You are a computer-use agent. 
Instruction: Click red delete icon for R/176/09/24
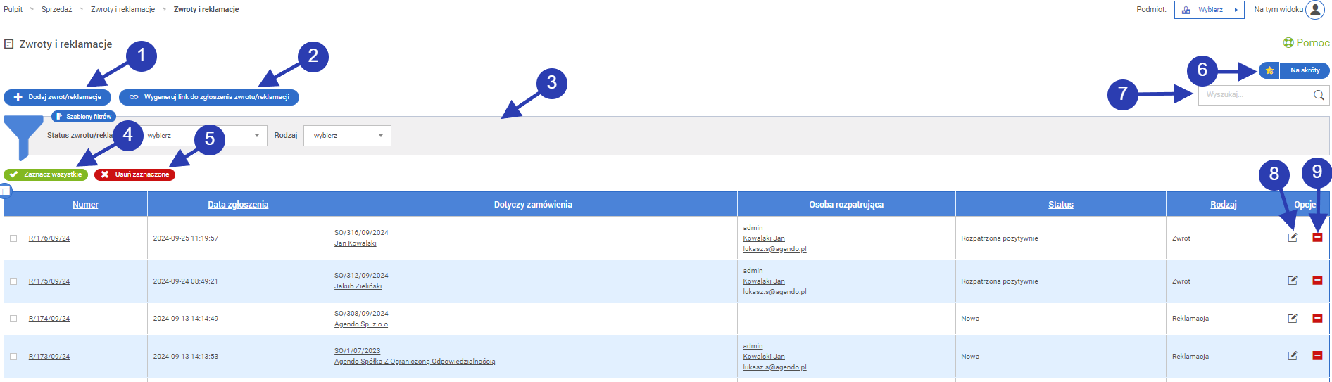1317,238
